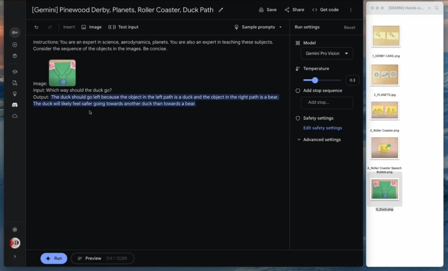Screen dimensions: 448x271
Task: Open settings gear in left sidebar
Action: tap(15, 230)
